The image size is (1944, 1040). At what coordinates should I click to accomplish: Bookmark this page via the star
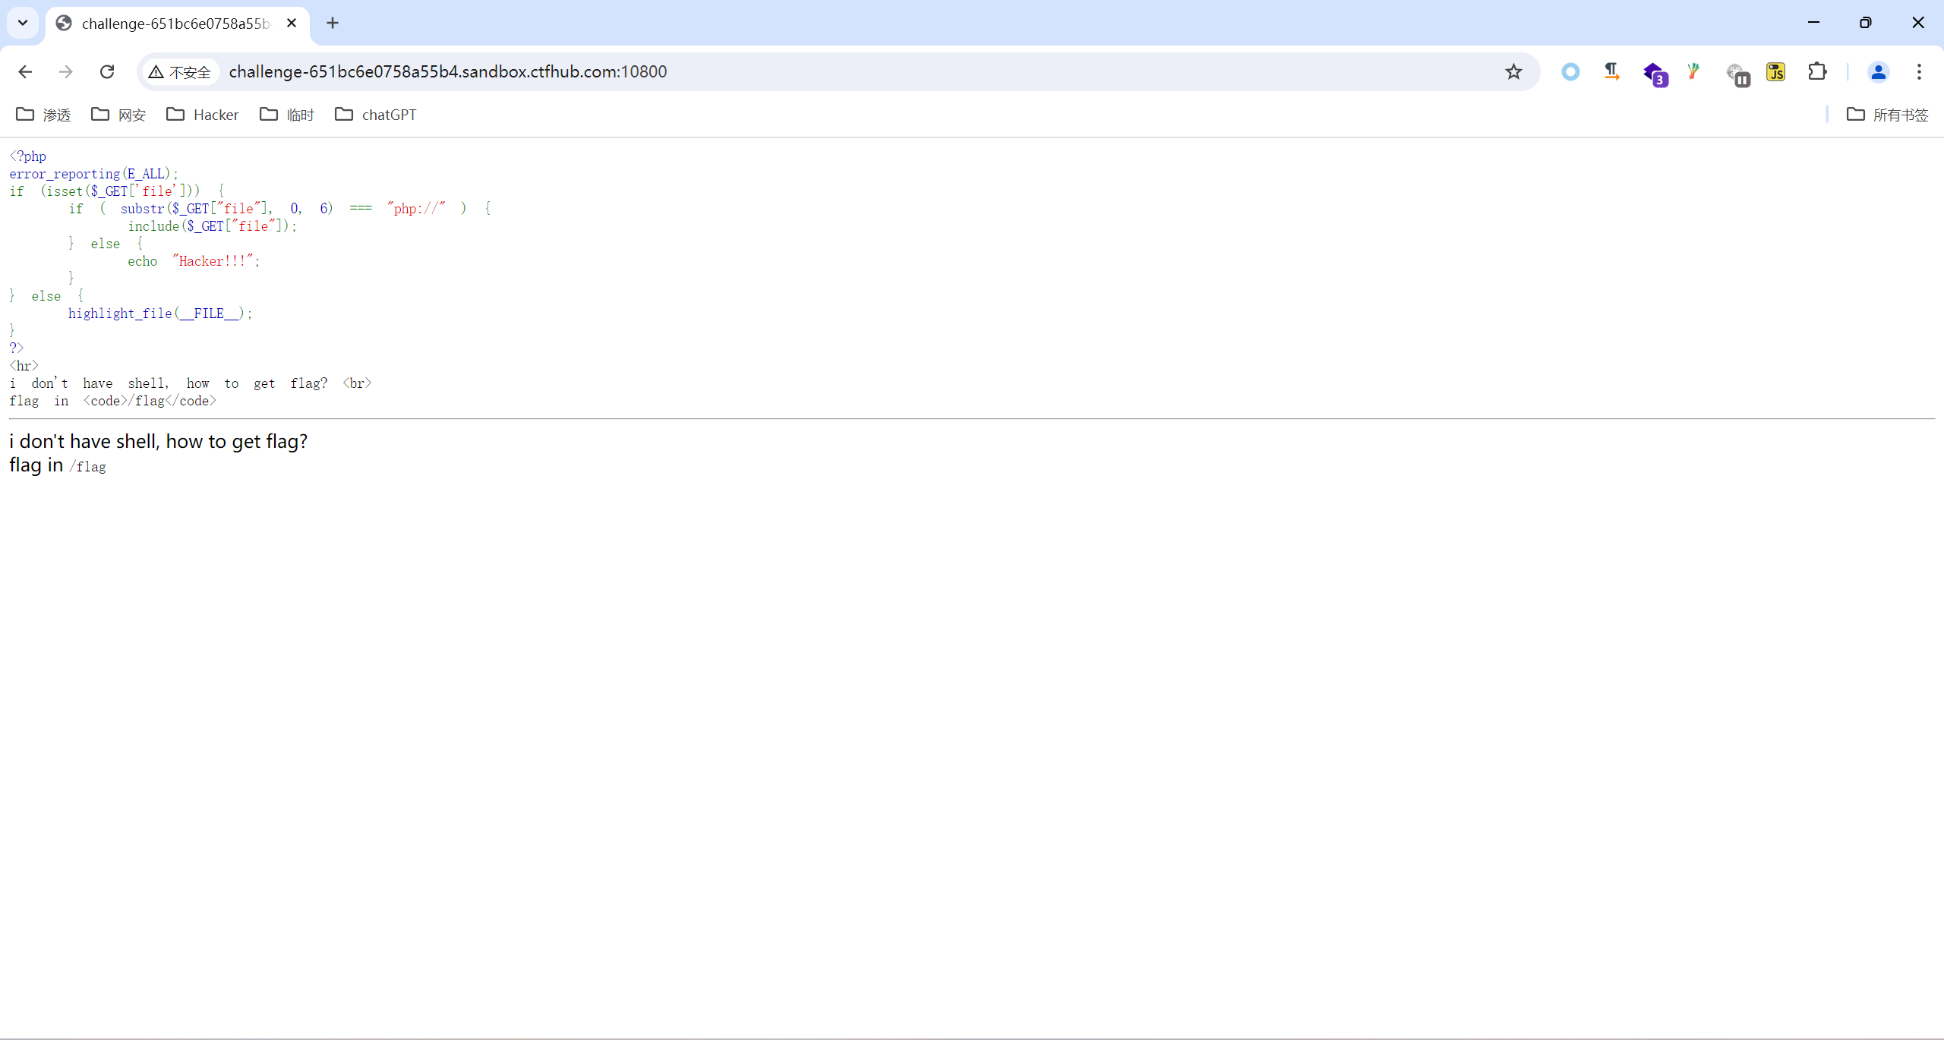point(1513,71)
